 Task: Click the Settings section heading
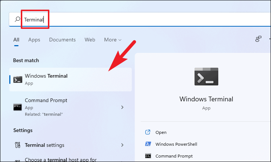23,130
